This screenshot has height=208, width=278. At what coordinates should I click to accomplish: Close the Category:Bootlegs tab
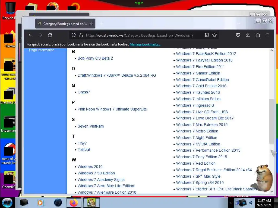click(91, 24)
